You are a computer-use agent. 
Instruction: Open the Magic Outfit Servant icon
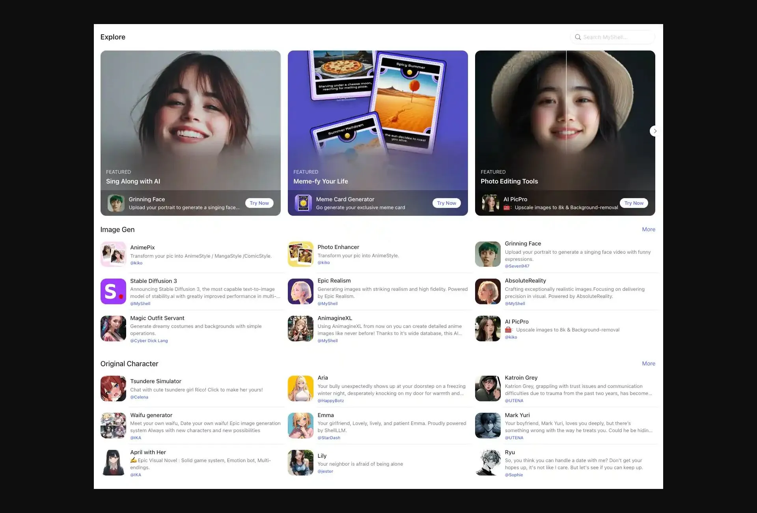tap(113, 328)
